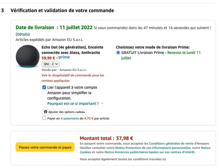Click the Prime logo next to price
Screen dimensions: 219x168
[63, 57]
